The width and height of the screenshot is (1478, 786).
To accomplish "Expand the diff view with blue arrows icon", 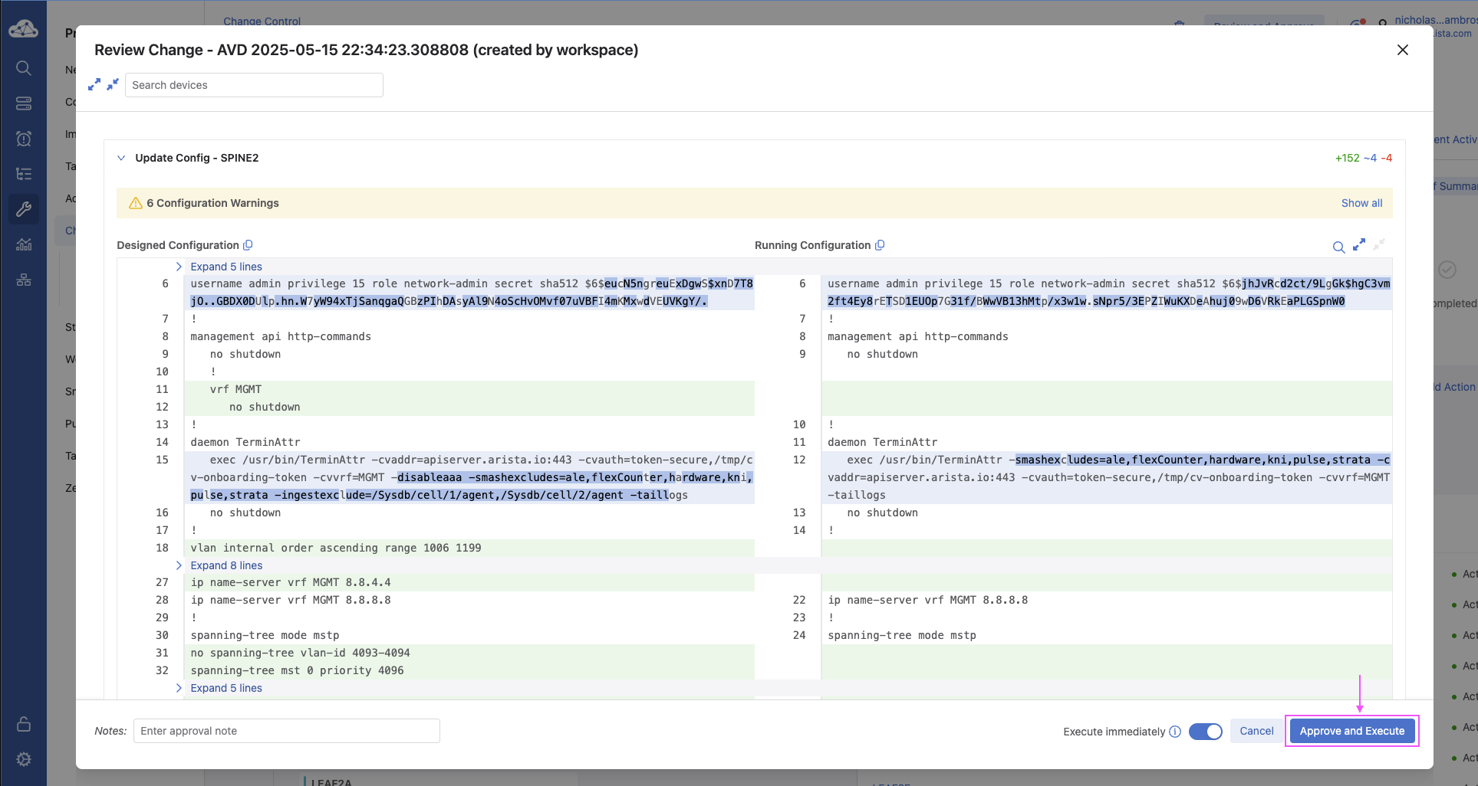I will click(x=1359, y=245).
